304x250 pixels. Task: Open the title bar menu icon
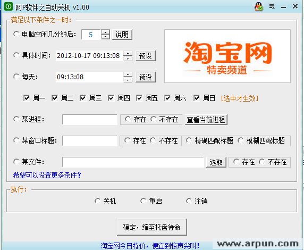click(272, 6)
